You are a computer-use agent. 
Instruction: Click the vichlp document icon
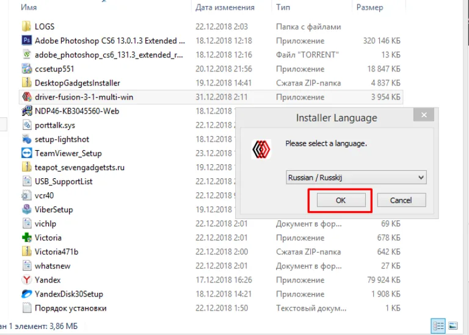[x=26, y=223]
